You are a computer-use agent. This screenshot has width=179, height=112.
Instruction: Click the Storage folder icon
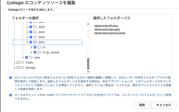pos(22,68)
